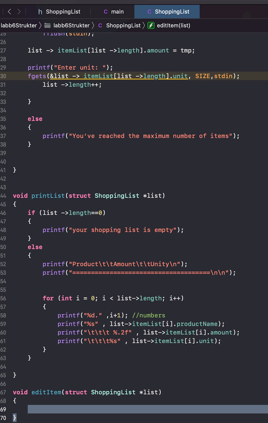Click the printList function name on line 44

tap(48, 196)
